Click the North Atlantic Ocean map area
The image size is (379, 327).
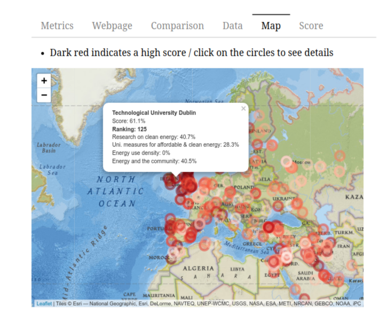115,192
